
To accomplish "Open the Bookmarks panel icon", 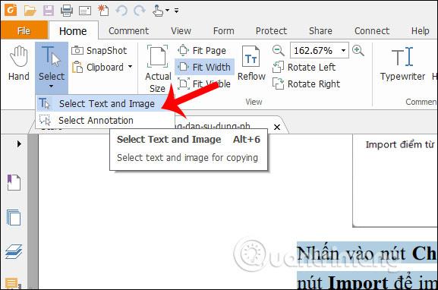I will tap(14, 182).
